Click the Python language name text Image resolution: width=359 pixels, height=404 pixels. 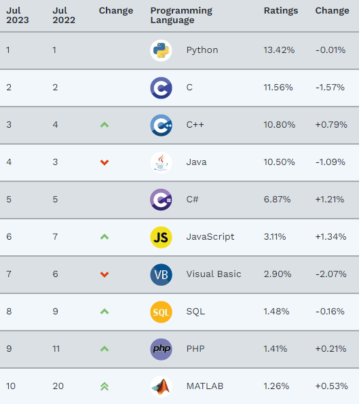coord(202,50)
